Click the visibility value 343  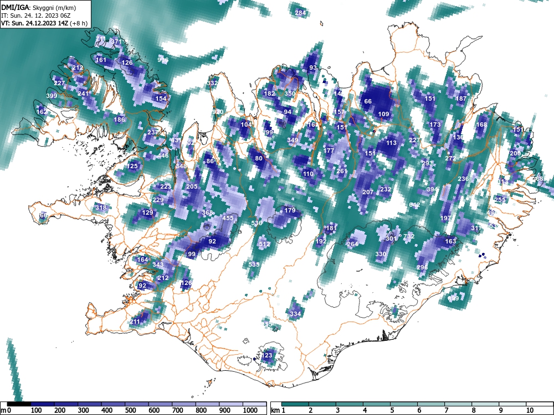coord(158,264)
